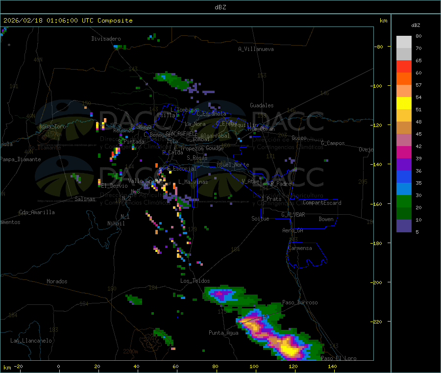Select the 'La_Nora' label
This screenshot has height=373, width=441.
pos(195,124)
